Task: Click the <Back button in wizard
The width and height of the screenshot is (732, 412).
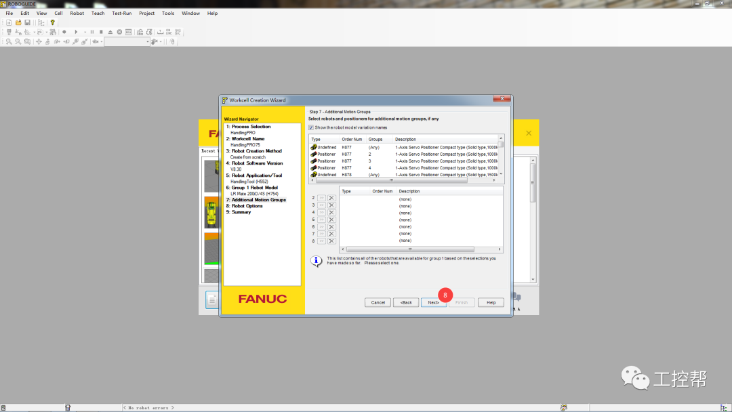Action: 406,302
